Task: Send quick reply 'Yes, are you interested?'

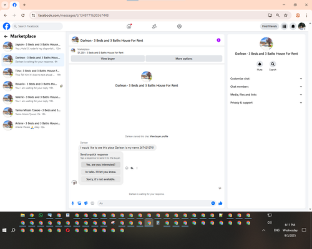Action: tap(100, 164)
